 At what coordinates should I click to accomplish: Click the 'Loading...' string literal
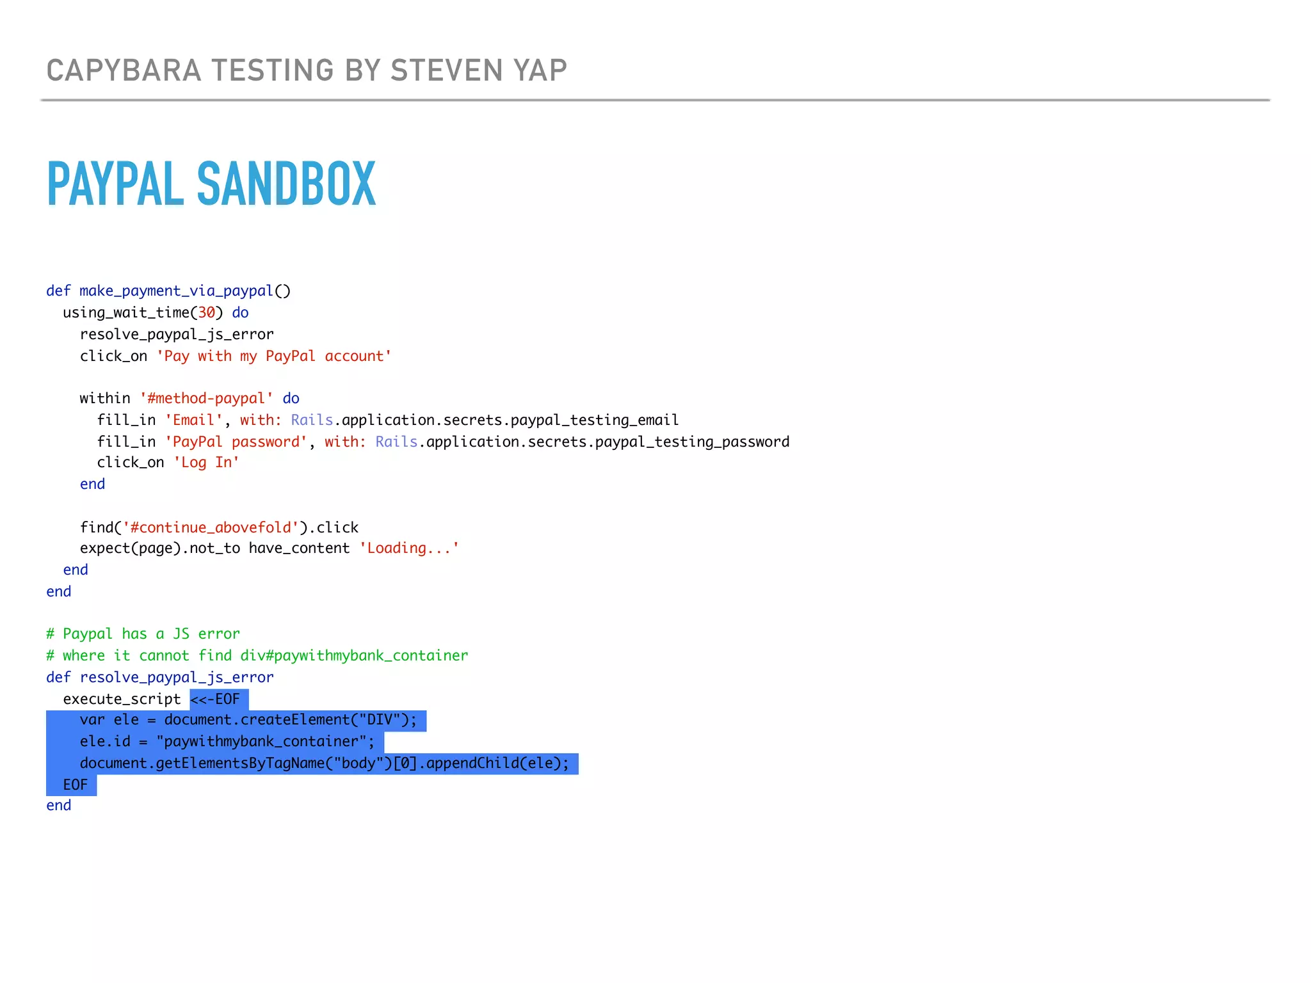(x=409, y=548)
